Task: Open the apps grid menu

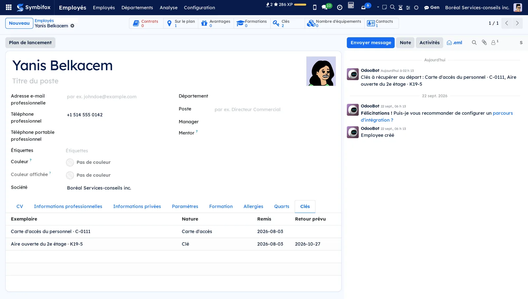Action: [9, 7]
